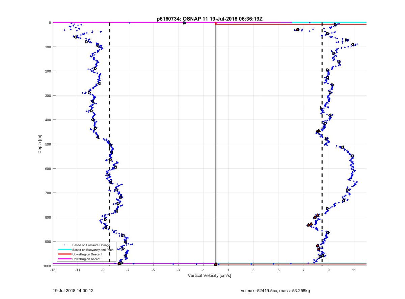Click the depth tick label '600'
Viewport: 405px width, 299px height.
coord(48,169)
